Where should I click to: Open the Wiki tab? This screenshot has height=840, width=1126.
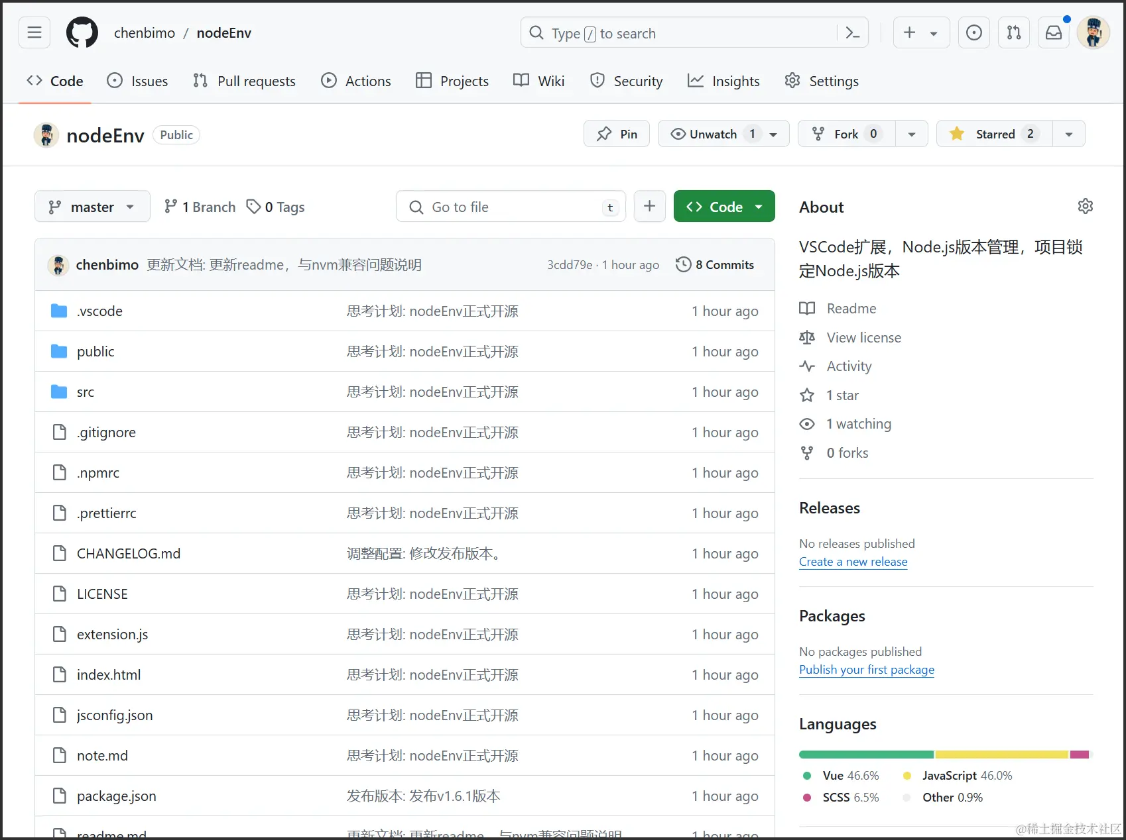point(539,81)
